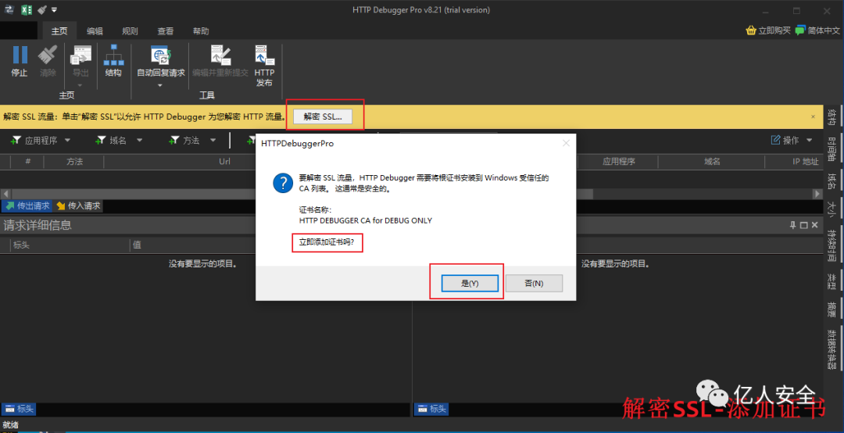Select the 传入请求 tab

pyautogui.click(x=78, y=206)
